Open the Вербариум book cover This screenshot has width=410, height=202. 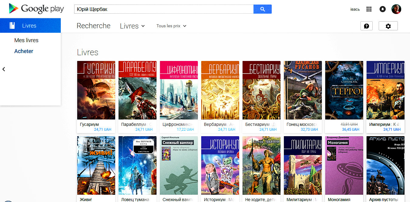tap(220, 90)
